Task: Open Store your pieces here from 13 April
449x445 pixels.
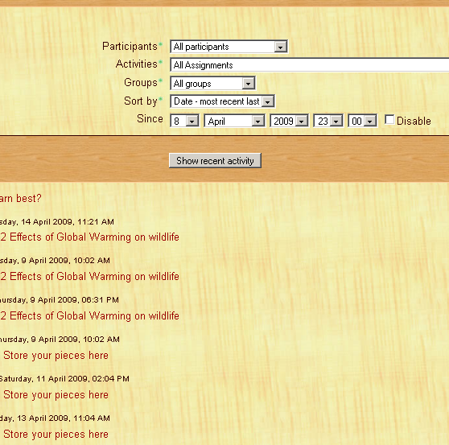Action: (x=56, y=435)
